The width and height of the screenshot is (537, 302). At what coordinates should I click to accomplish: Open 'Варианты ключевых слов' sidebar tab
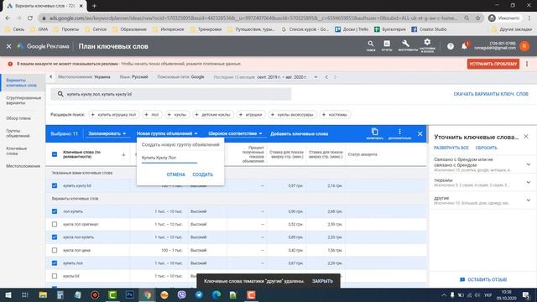coord(23,82)
